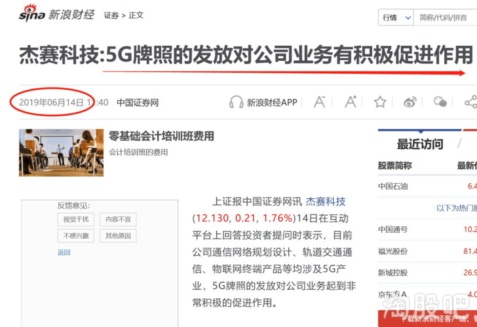Favorite the article with star icon
The width and height of the screenshot is (477, 327).
(380, 102)
